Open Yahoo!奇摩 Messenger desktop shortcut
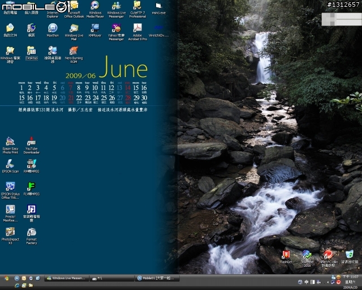This screenshot has height=290, width=362. point(117,32)
